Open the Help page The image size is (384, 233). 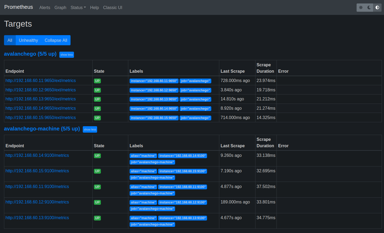pos(94,7)
